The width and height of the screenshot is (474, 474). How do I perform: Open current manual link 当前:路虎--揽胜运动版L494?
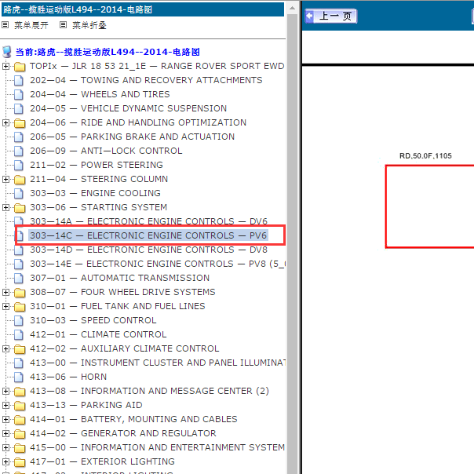click(x=108, y=52)
